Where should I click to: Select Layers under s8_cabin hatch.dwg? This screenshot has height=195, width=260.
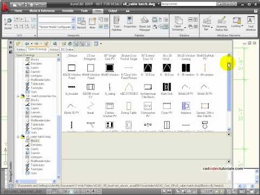coord(35,149)
